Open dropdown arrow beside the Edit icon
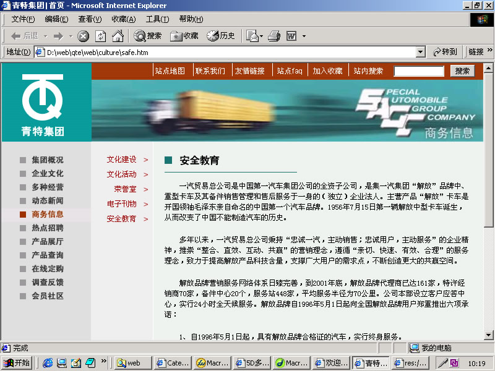Screen dimensions: 495x371 coord(304,36)
